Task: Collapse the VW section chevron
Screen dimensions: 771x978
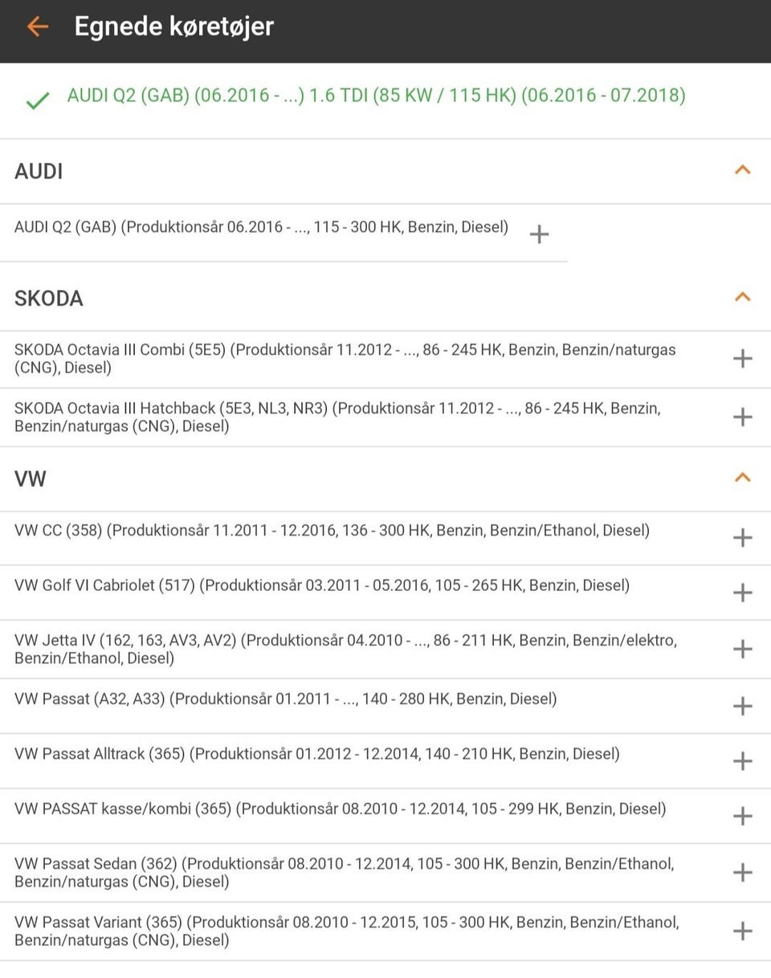Action: point(743,478)
